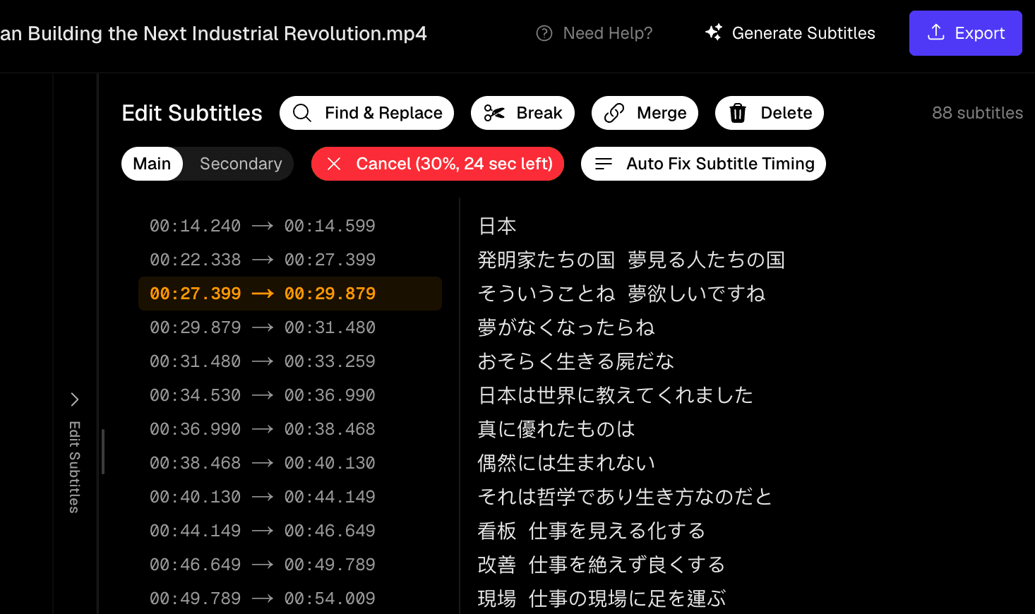Screen dimensions: 1035x614
Task: Click the lines icon on Auto Fix Timing
Action: (x=604, y=164)
